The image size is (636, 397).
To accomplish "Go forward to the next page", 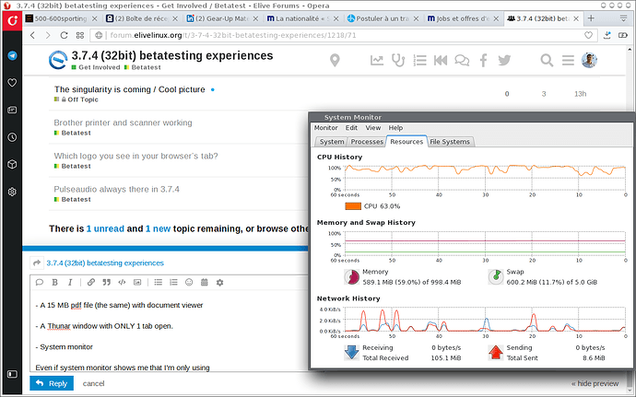I will pyautogui.click(x=48, y=35).
